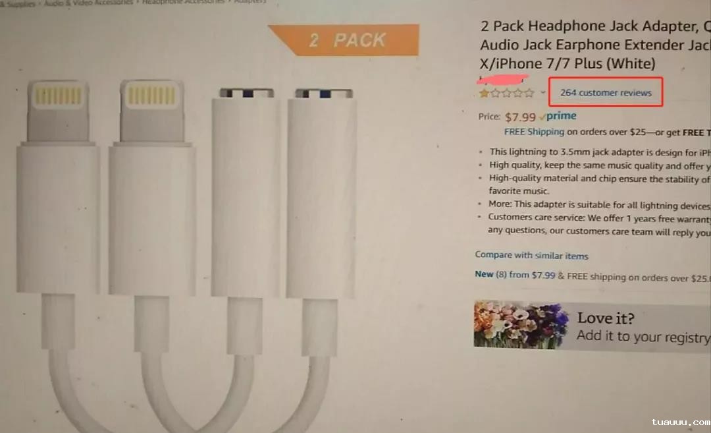Open New (8) from $7.99 offers link
Viewport: 711px width, 433px height.
tap(515, 275)
